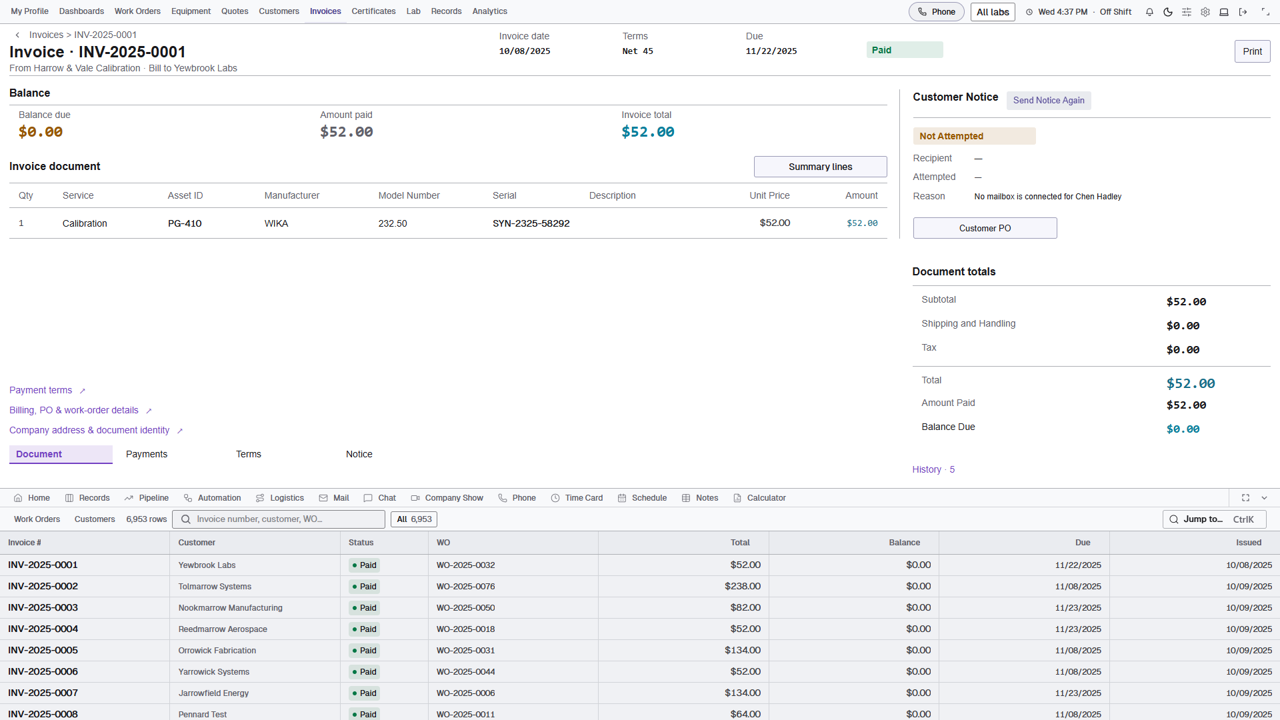Open Time Card in the dock
This screenshot has width=1280, height=720.
[x=577, y=498]
